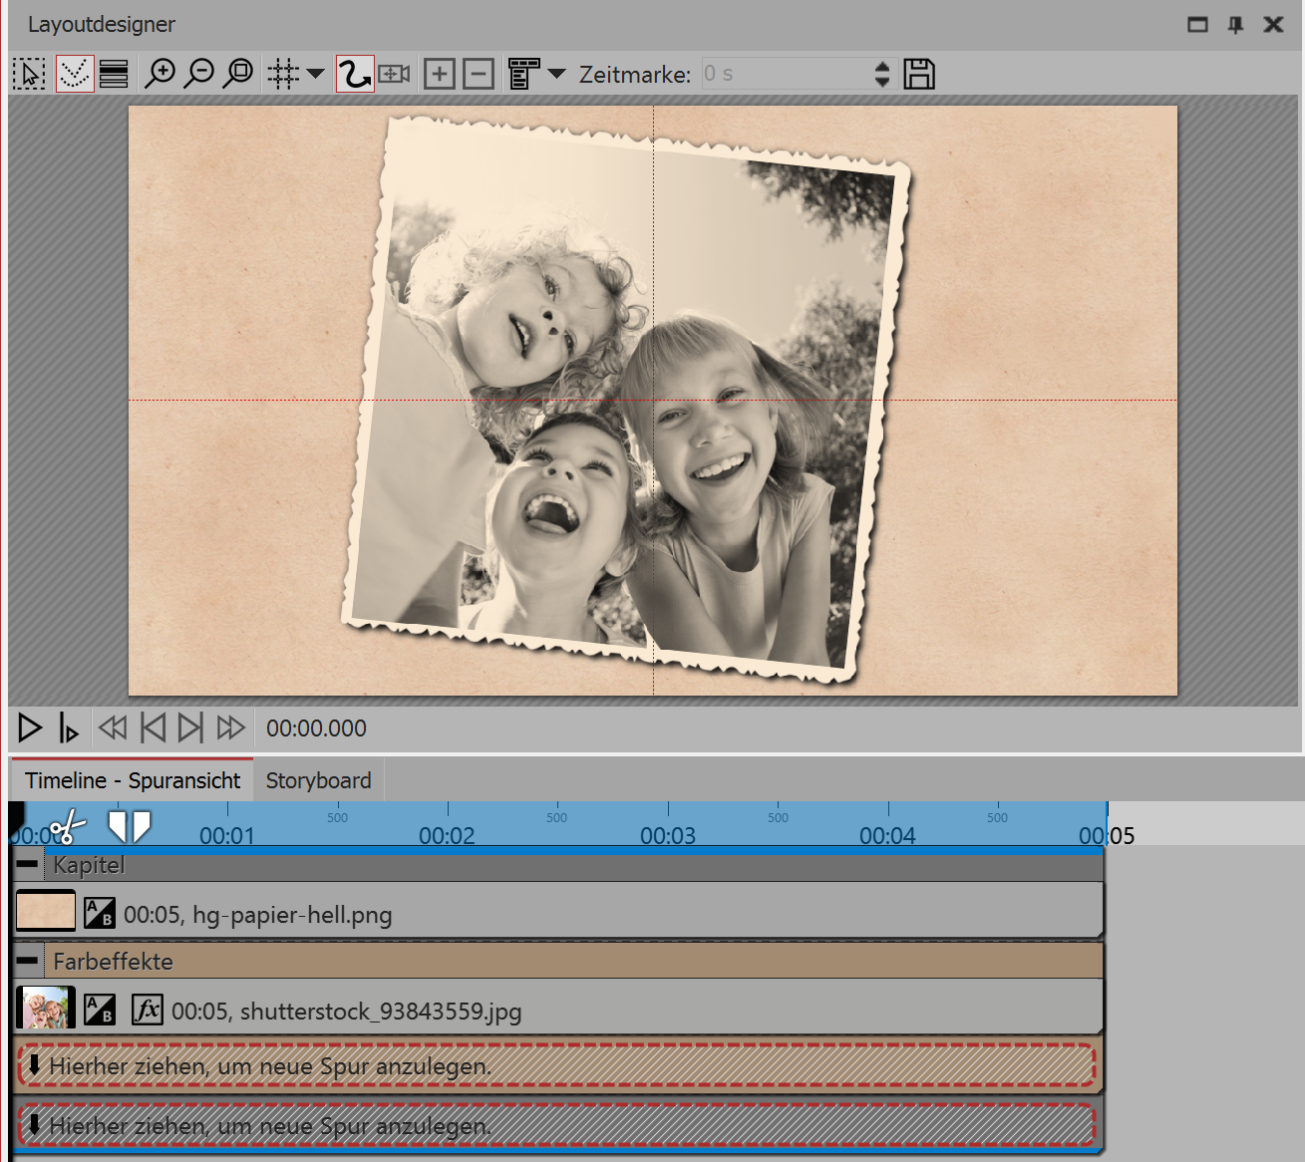Click the zoom-to-fit magnifier icon
Viewport: 1305px width, 1162px height.
point(238,74)
